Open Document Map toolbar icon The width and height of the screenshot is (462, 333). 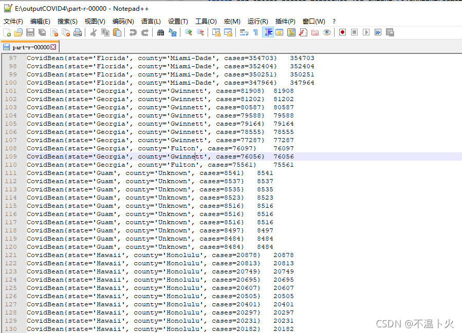291,32
